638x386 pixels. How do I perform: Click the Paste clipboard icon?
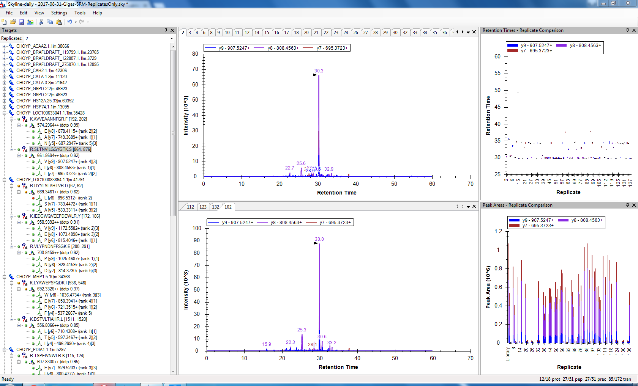(59, 22)
